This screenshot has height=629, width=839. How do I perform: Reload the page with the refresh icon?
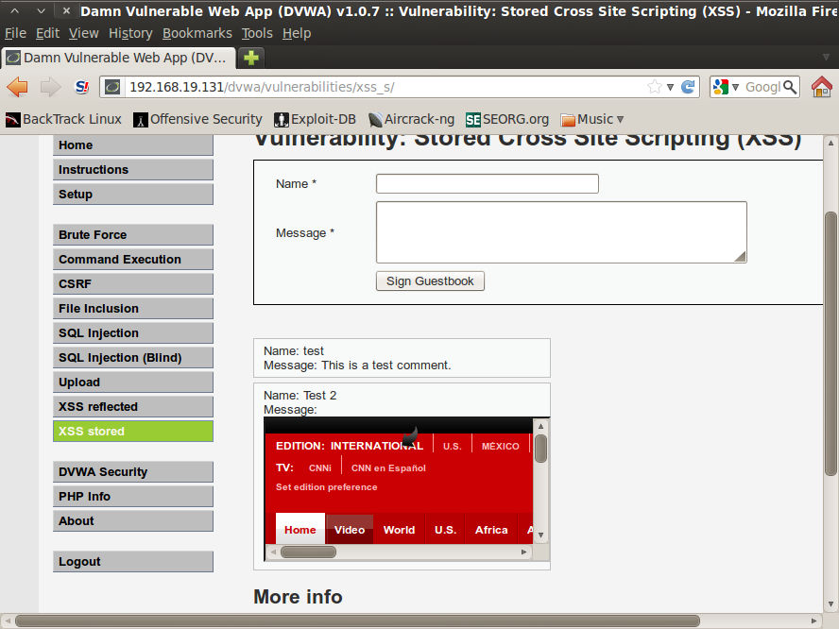click(x=688, y=87)
